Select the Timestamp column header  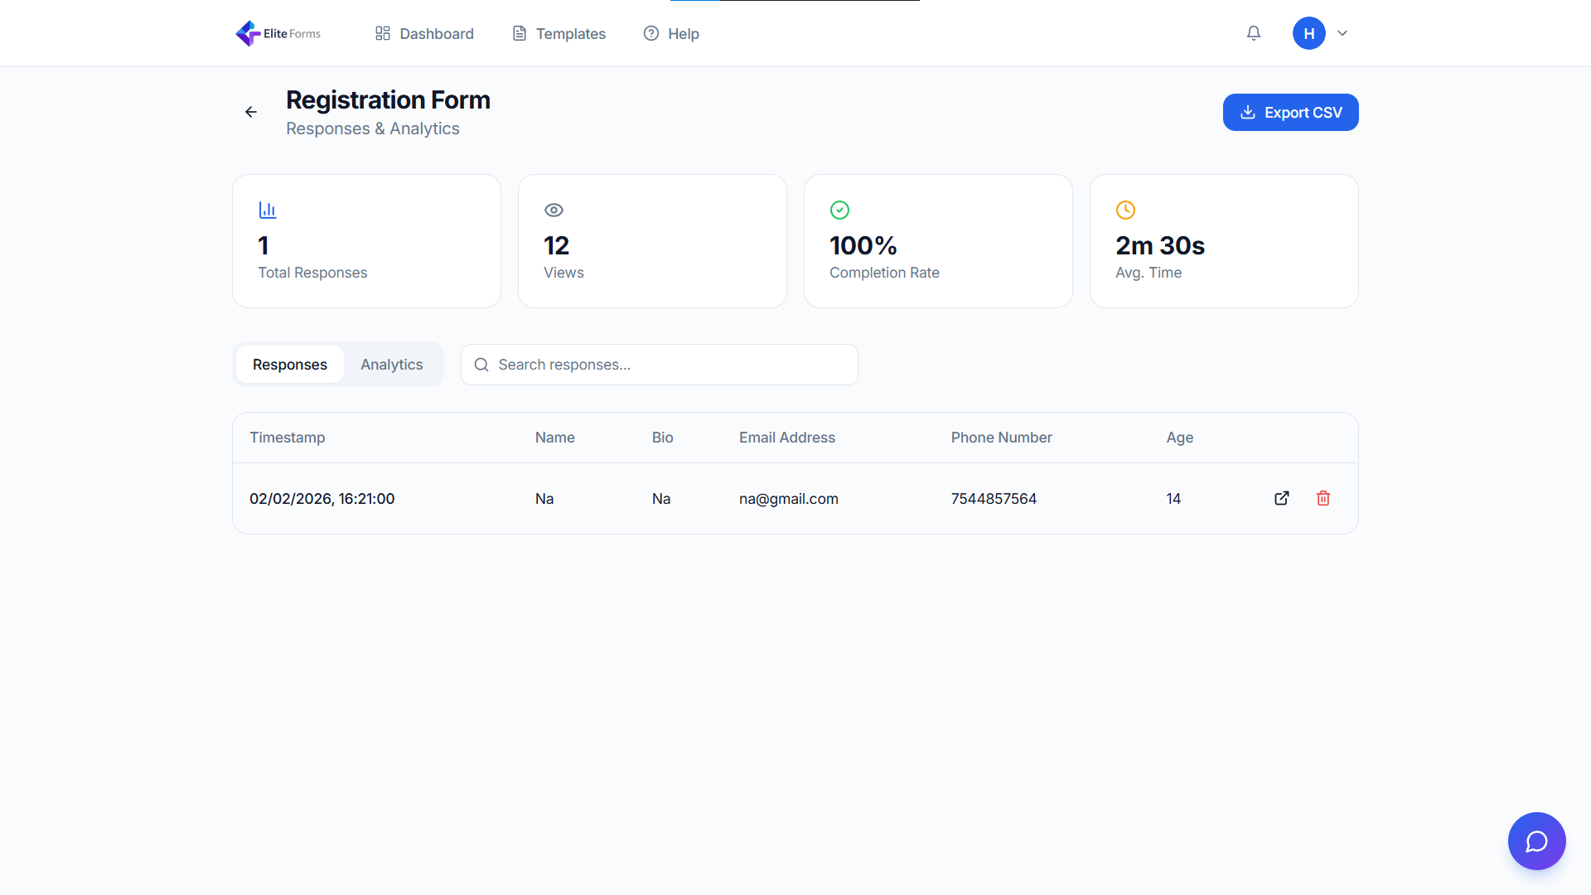[x=288, y=438]
